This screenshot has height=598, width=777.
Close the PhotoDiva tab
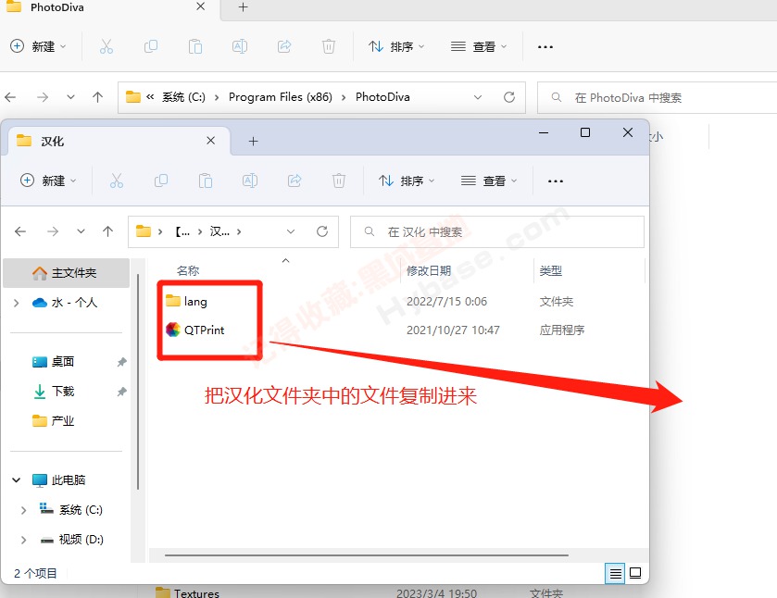[201, 6]
